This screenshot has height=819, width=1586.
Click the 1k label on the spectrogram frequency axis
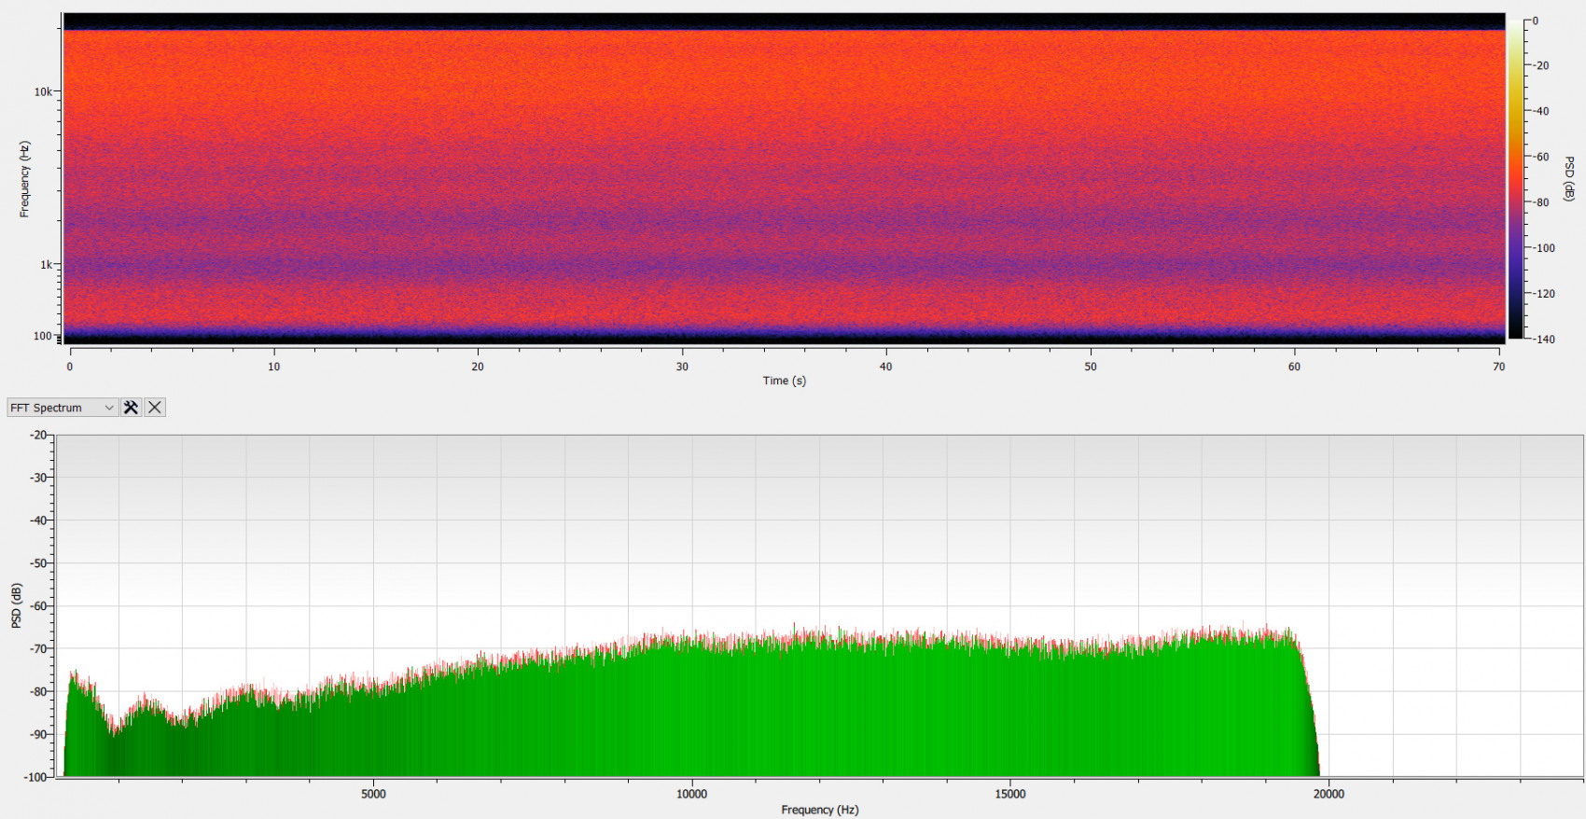46,265
